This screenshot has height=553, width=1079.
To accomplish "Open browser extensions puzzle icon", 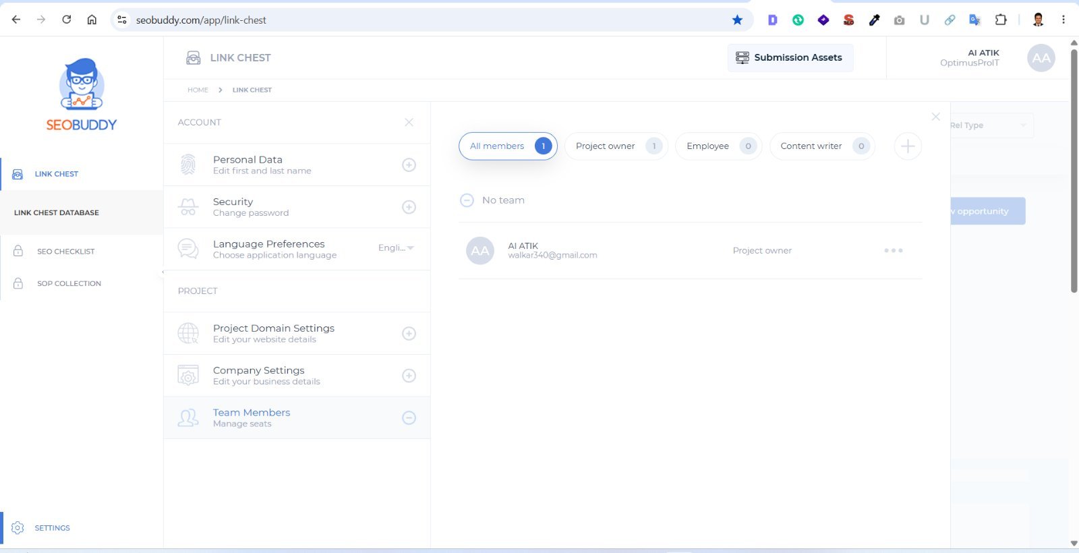I will point(1001,20).
